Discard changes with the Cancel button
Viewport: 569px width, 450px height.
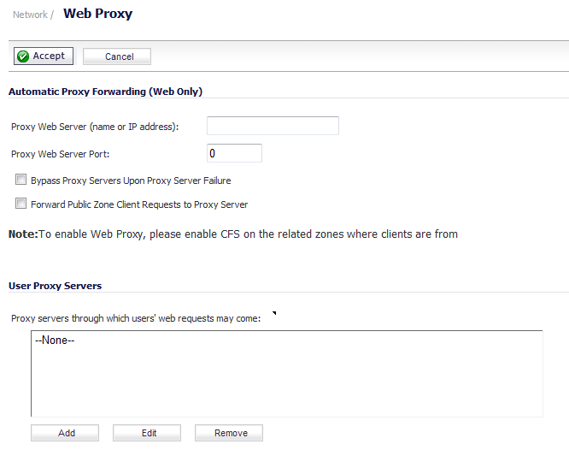point(117,56)
